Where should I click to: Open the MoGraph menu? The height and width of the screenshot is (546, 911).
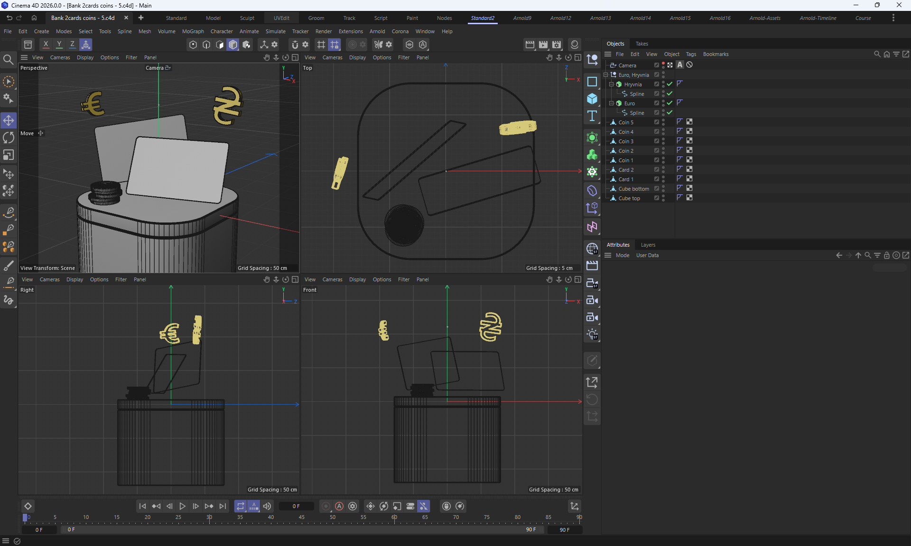193,31
